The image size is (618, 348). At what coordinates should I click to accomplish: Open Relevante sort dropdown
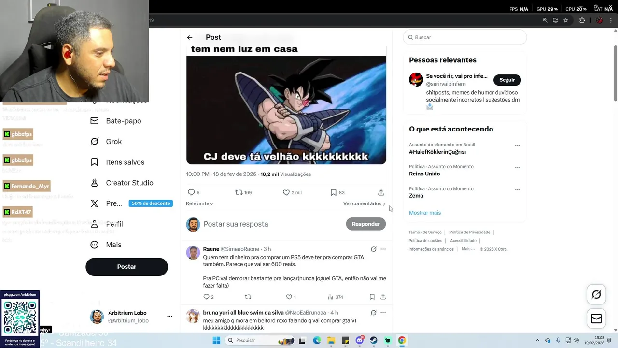pos(200,203)
